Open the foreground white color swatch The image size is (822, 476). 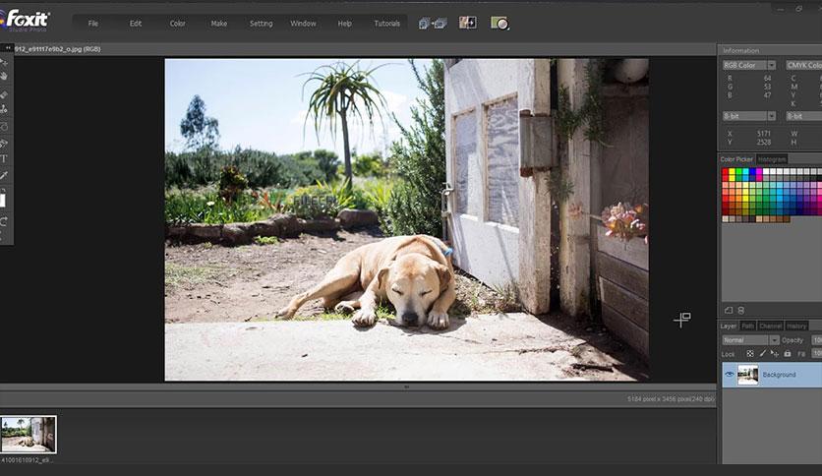pyautogui.click(x=3, y=201)
